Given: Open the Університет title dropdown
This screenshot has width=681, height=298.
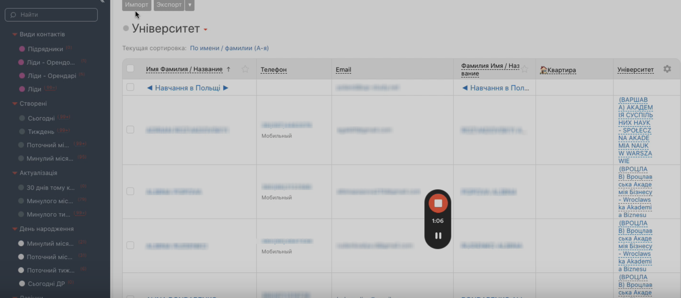Looking at the screenshot, I should pyautogui.click(x=206, y=29).
